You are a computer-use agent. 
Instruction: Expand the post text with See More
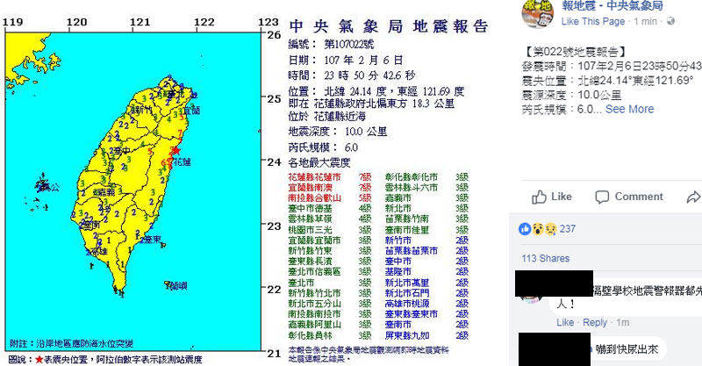pos(629,110)
